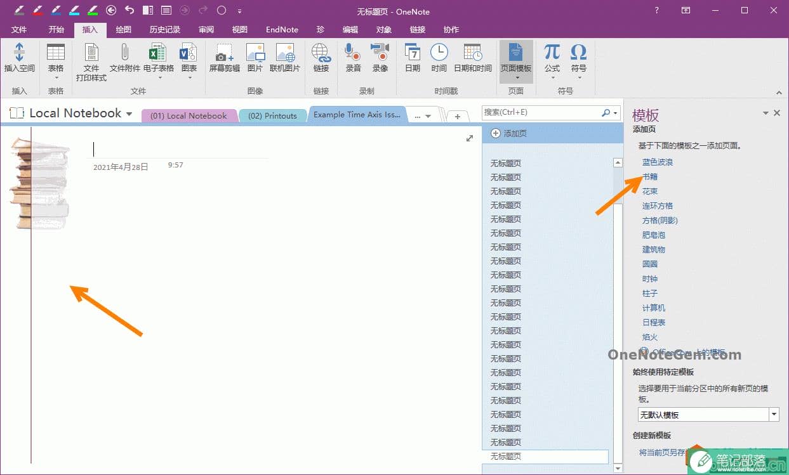Apply the 蓝色波浪 template
Image resolution: width=789 pixels, height=475 pixels.
[658, 162]
